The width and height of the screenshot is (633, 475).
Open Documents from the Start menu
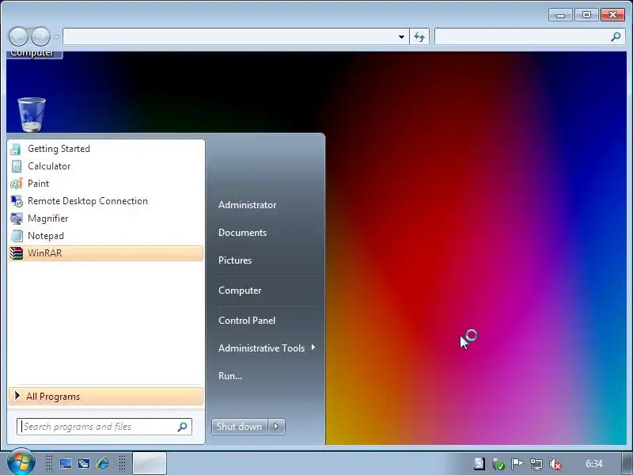[x=243, y=233]
